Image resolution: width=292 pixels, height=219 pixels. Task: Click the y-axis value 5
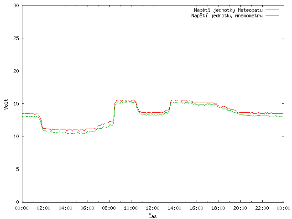[18, 169]
